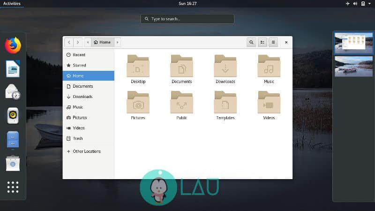Image resolution: width=375 pixels, height=211 pixels.
Task: Launch Firefox from the dock
Action: tap(13, 45)
